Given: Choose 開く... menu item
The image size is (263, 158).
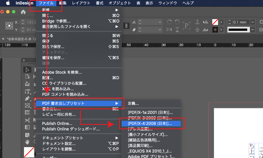Looking at the screenshot, I should [79, 16].
